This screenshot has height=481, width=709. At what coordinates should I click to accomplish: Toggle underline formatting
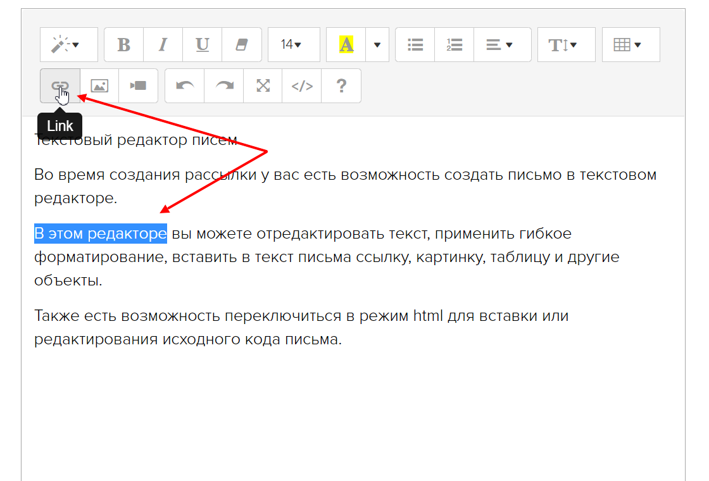[x=202, y=45]
